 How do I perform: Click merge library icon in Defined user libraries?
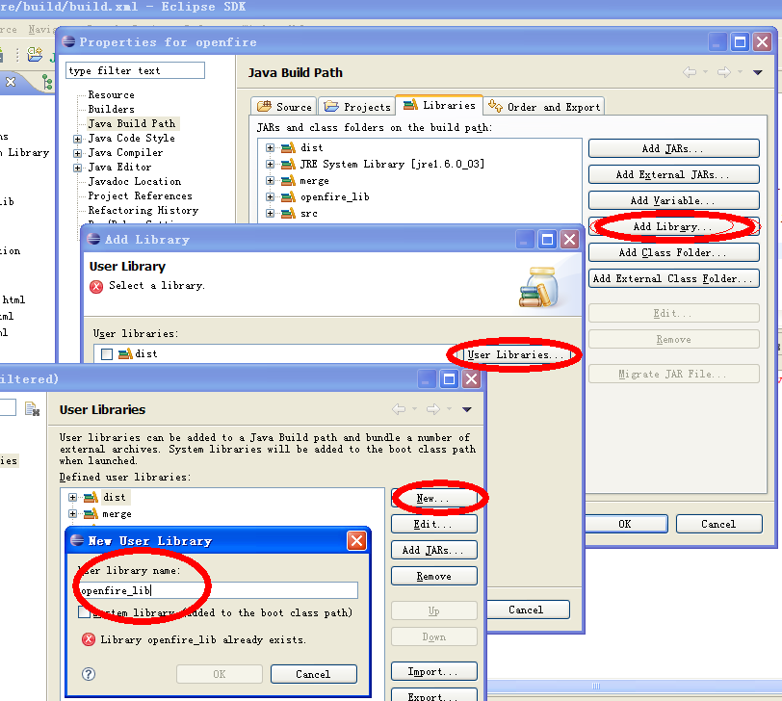coord(91,513)
